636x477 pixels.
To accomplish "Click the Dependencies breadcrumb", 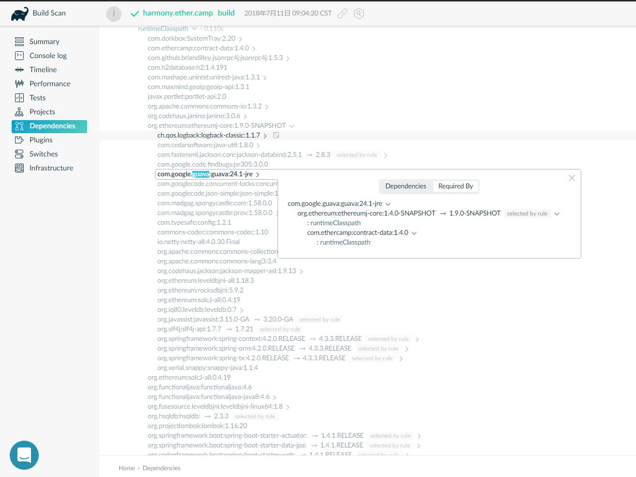I will click(x=161, y=468).
